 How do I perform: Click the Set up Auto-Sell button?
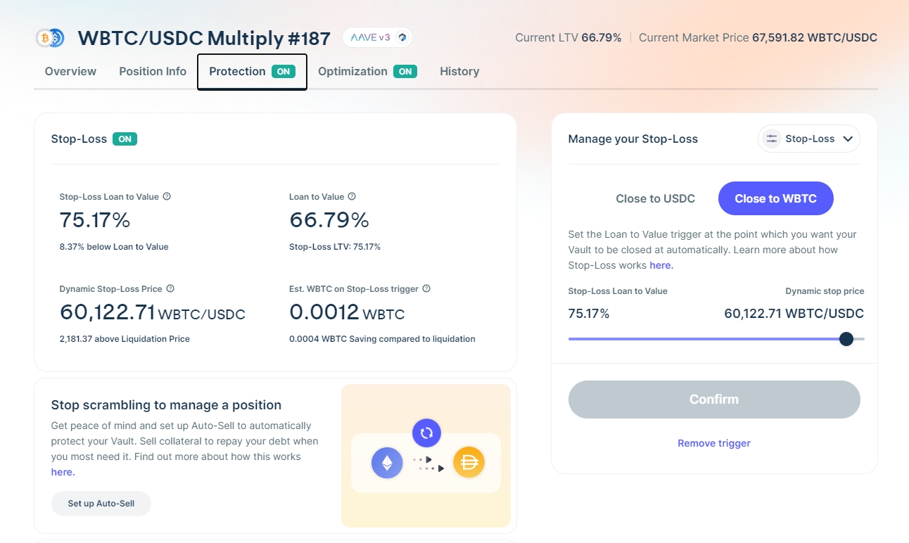click(x=101, y=504)
